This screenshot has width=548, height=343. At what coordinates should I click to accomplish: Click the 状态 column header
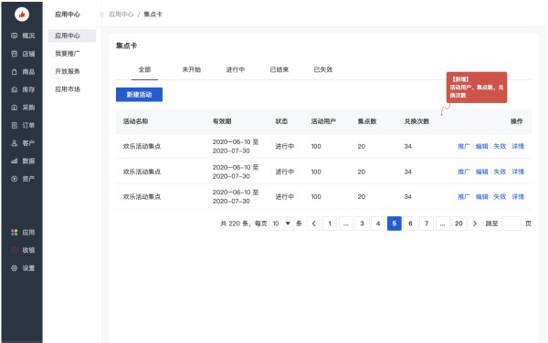tap(281, 121)
